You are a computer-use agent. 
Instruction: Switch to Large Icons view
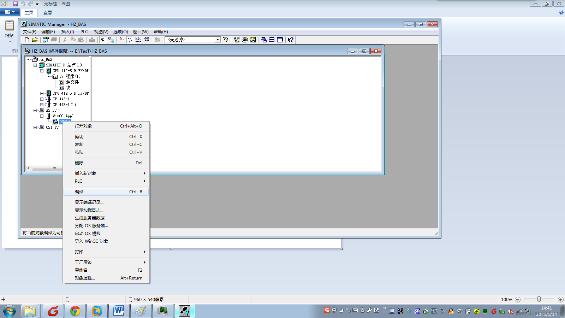click(122, 40)
